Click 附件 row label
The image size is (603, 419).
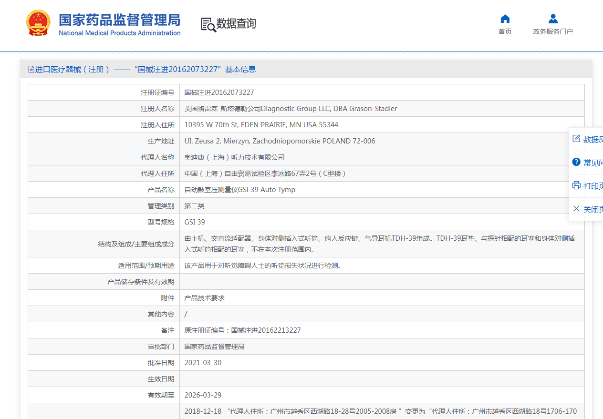167,298
